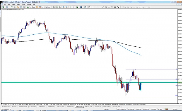The image size is (183, 111).
Task: Switch to MN monthly timeframe
Action: (149, 7)
